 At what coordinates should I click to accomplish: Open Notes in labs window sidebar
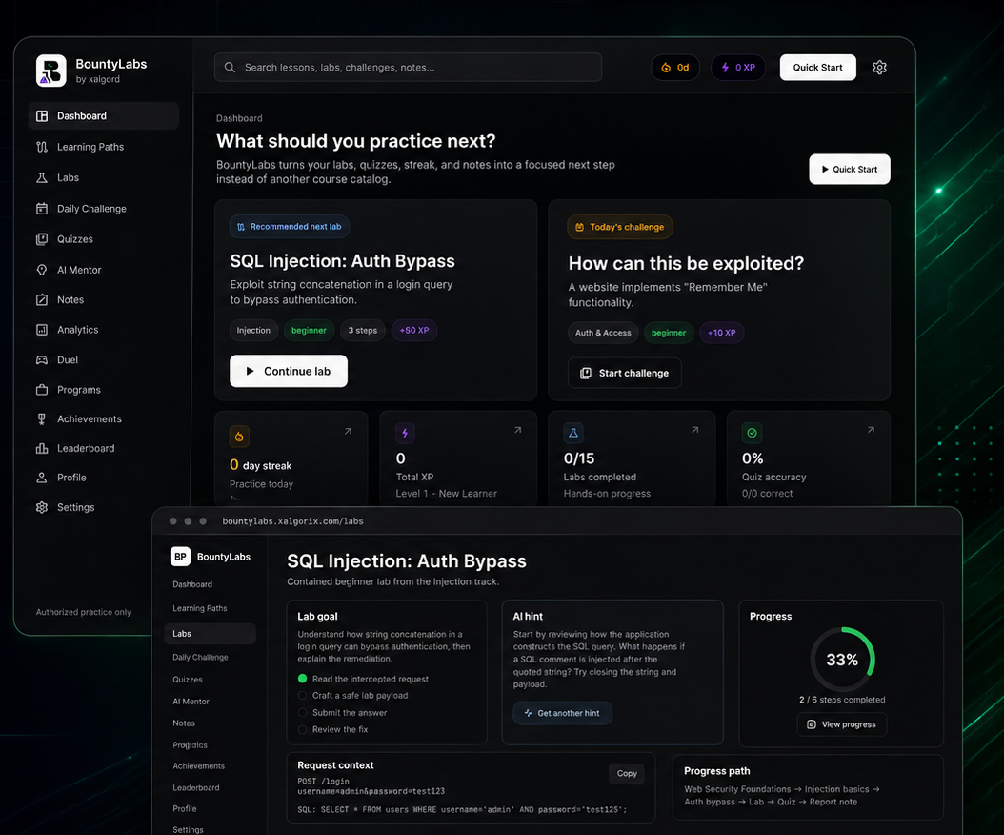(x=184, y=723)
